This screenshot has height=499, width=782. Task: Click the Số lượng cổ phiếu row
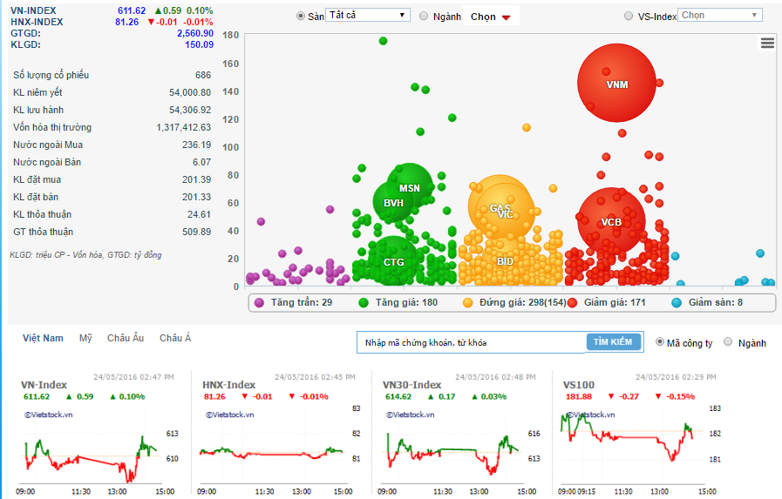pos(112,75)
